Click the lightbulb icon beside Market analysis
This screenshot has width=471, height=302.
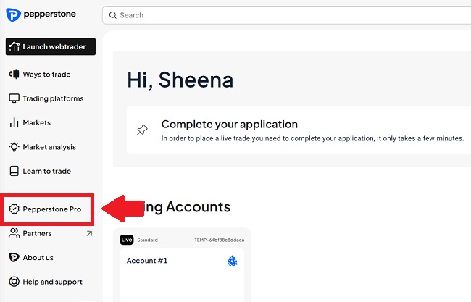tap(14, 147)
